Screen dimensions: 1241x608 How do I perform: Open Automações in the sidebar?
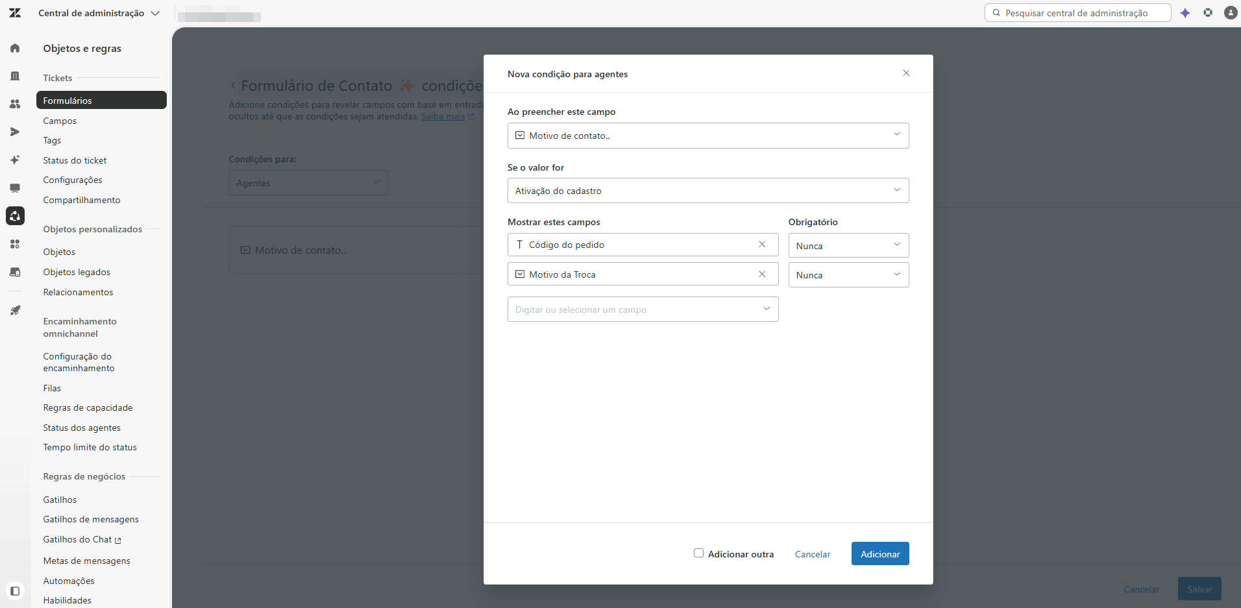click(69, 581)
